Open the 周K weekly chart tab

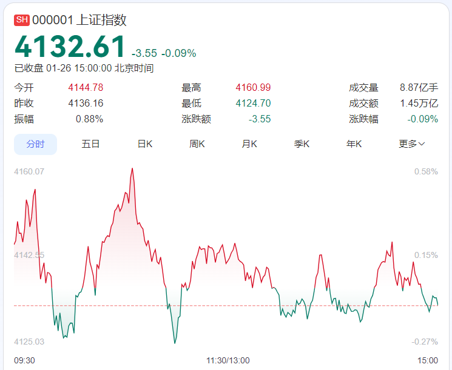[x=197, y=144]
